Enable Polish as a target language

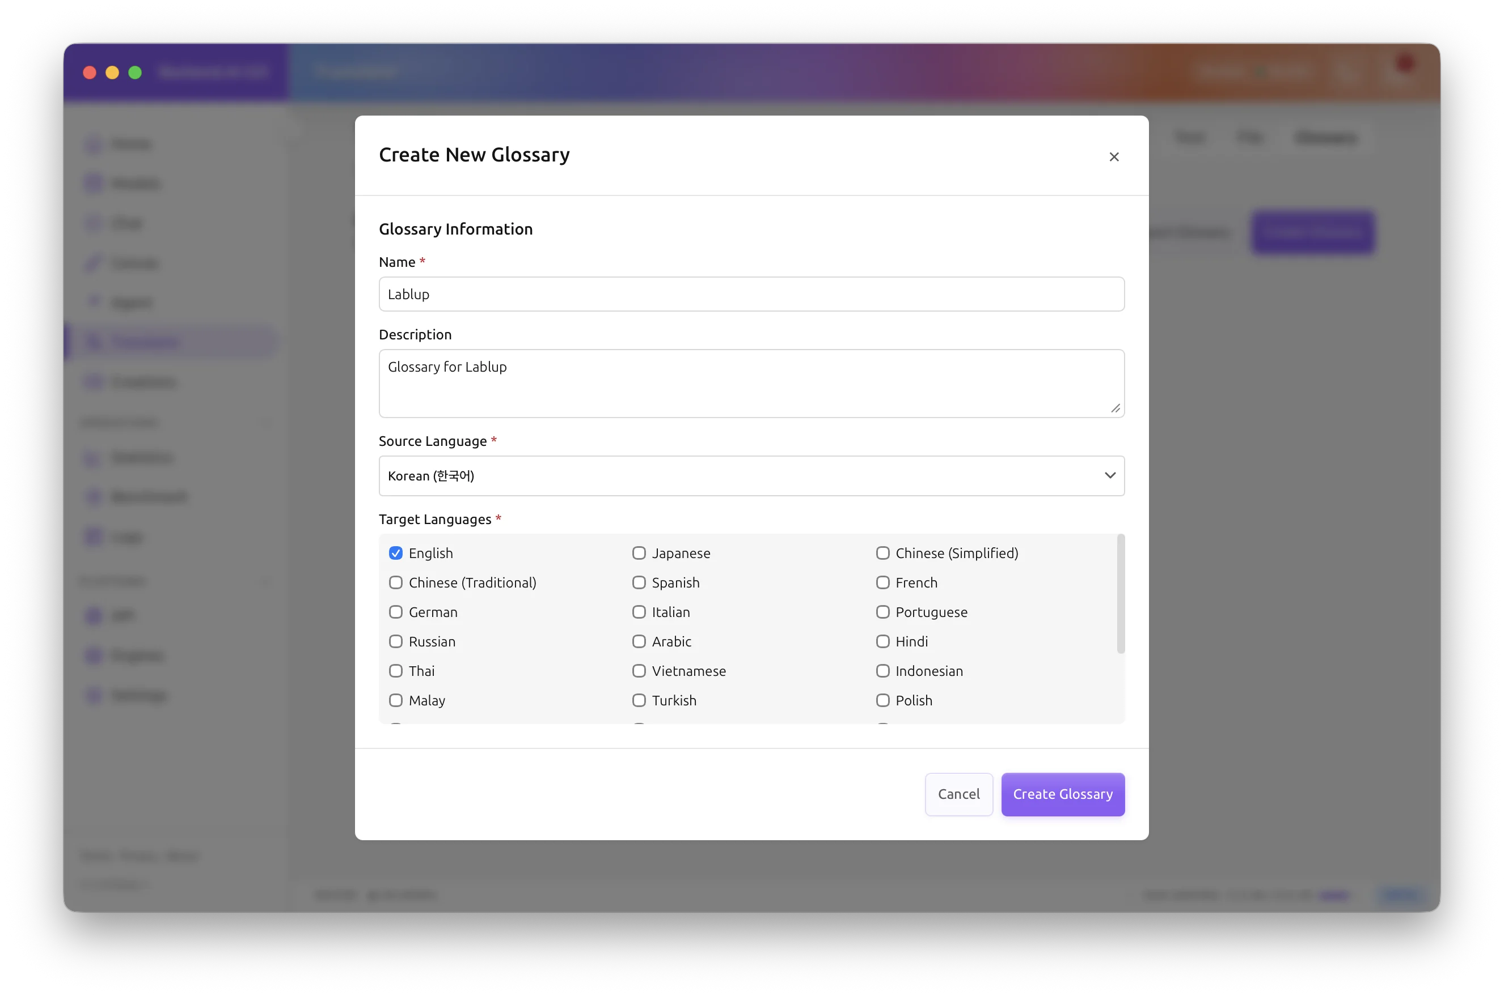click(x=882, y=701)
